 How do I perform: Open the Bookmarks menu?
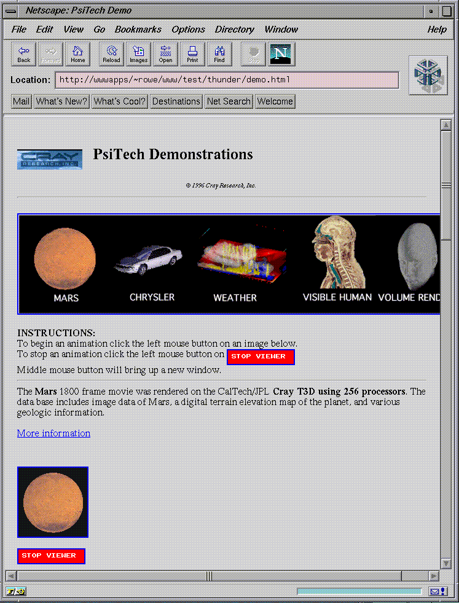click(x=138, y=30)
